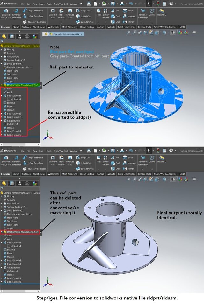This screenshot has width=204, height=303.
Task: Click the Fillet tool in the lower window
Action: pos(98,159)
